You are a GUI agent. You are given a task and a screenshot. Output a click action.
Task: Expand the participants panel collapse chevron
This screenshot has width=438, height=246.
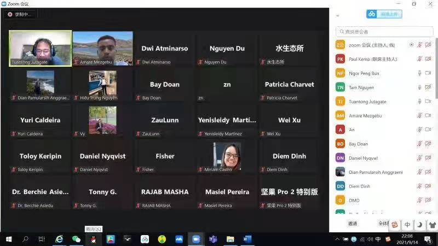click(x=337, y=15)
